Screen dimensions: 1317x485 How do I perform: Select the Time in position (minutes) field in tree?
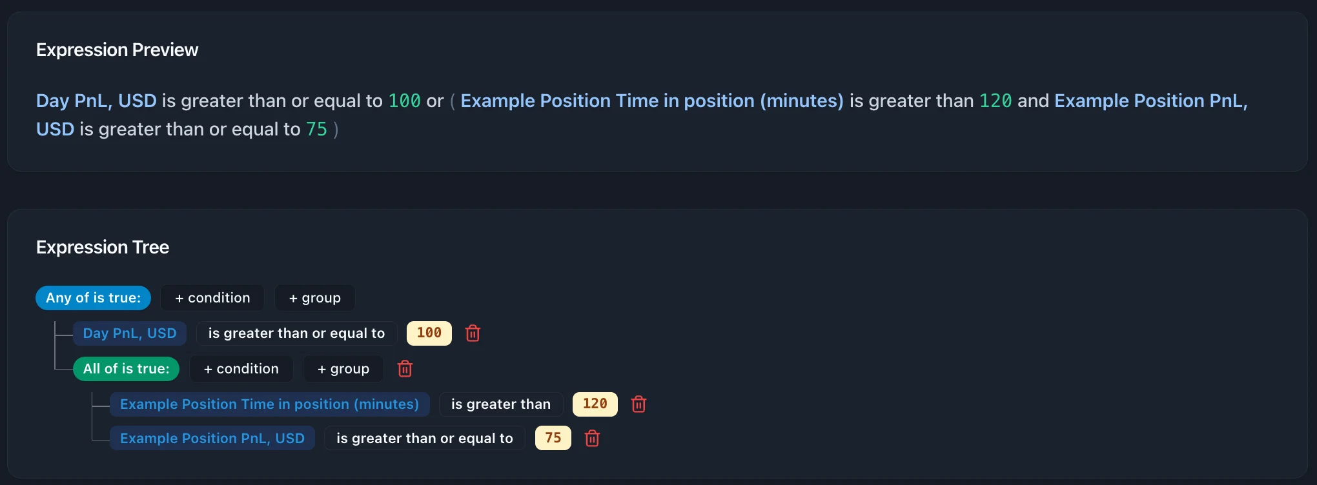tap(269, 404)
